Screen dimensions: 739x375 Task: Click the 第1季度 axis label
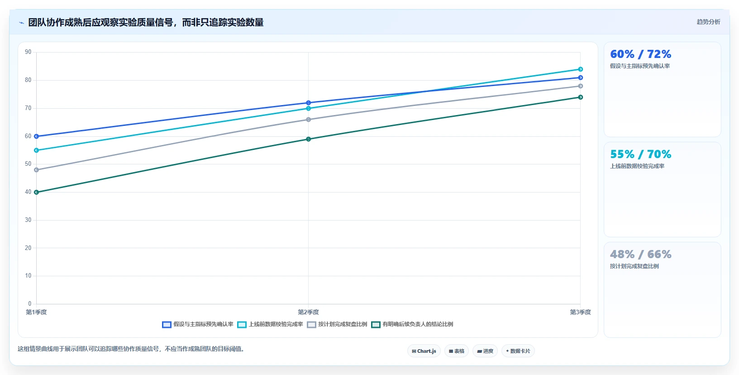36,312
